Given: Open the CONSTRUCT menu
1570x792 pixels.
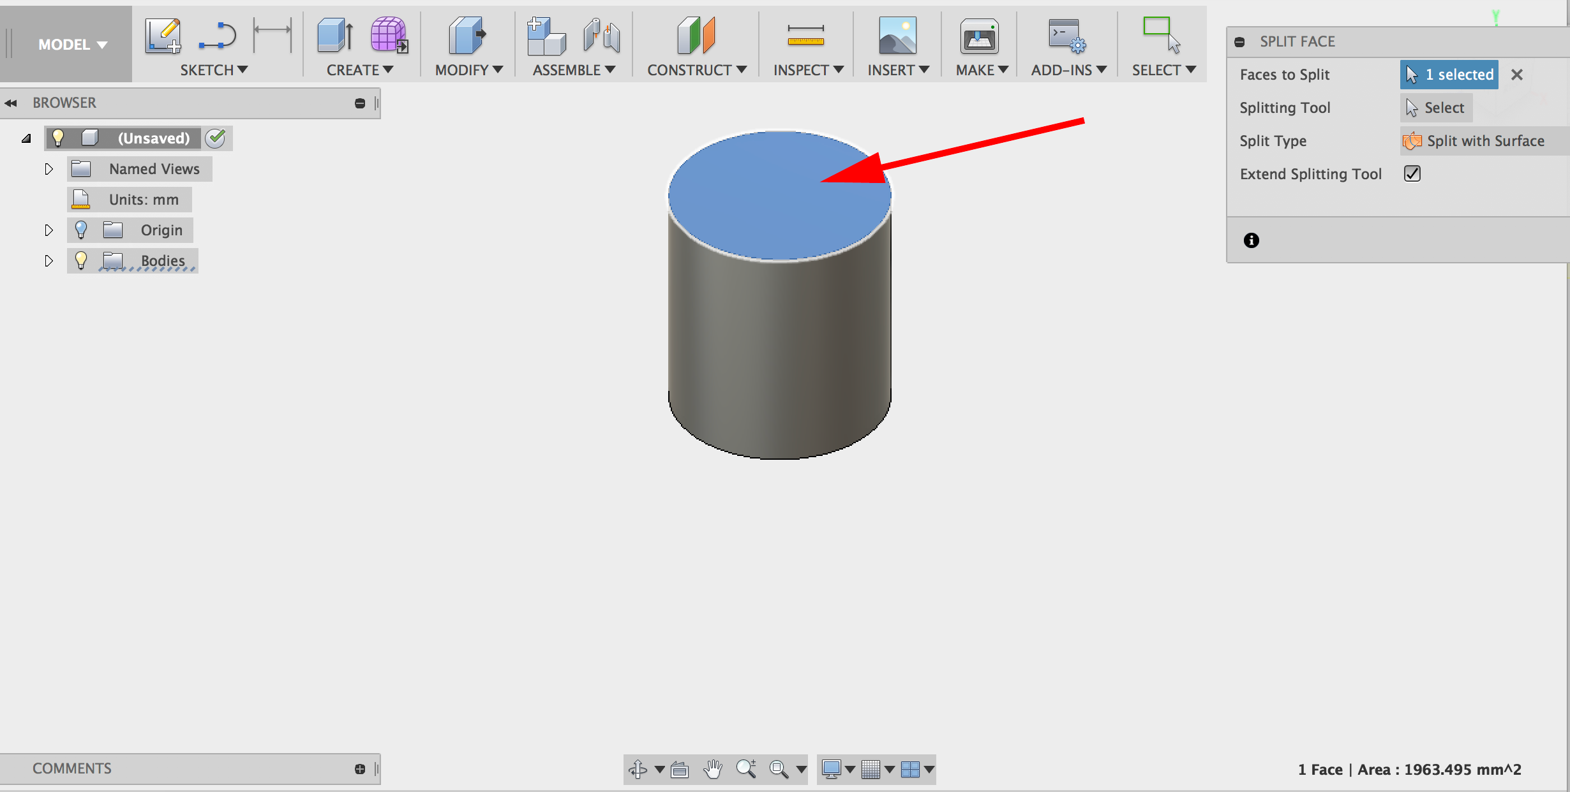Looking at the screenshot, I should pyautogui.click(x=697, y=70).
